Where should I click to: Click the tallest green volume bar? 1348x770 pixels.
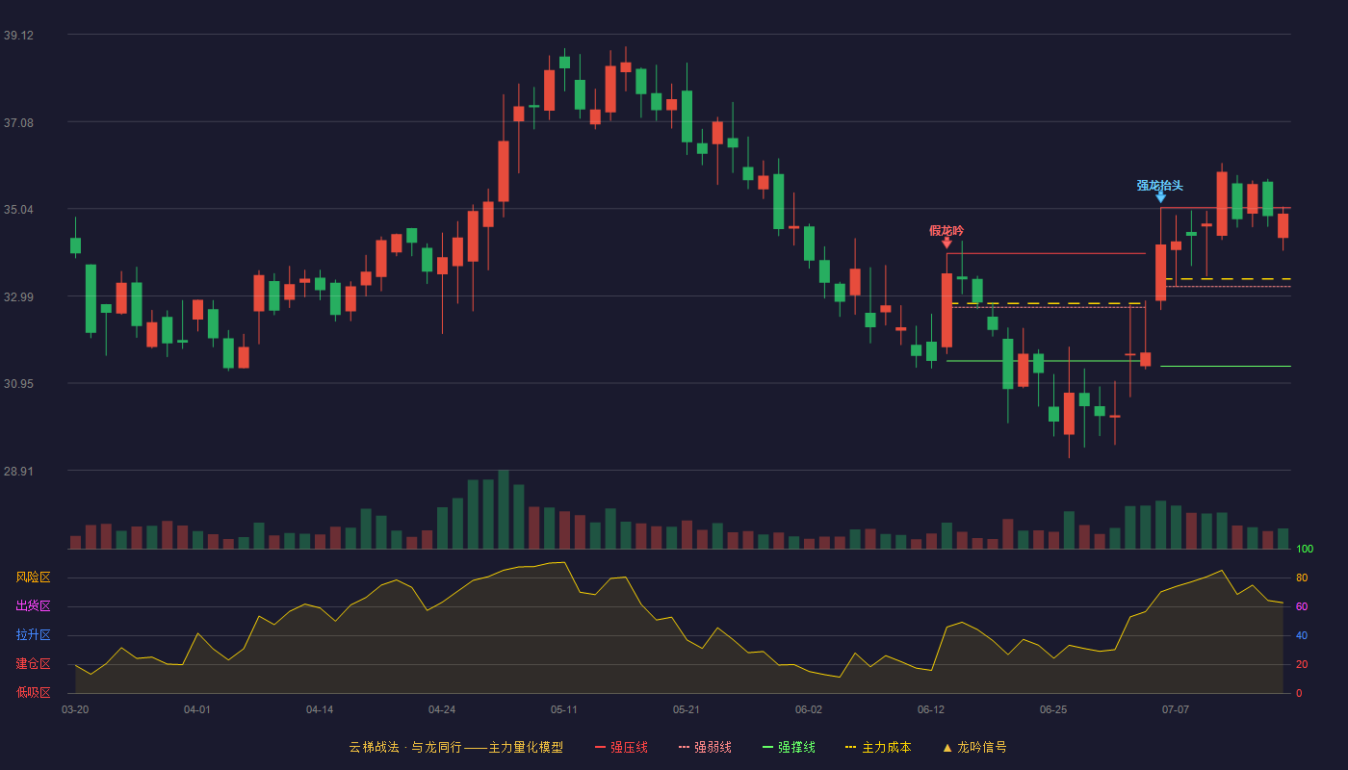tap(504, 509)
